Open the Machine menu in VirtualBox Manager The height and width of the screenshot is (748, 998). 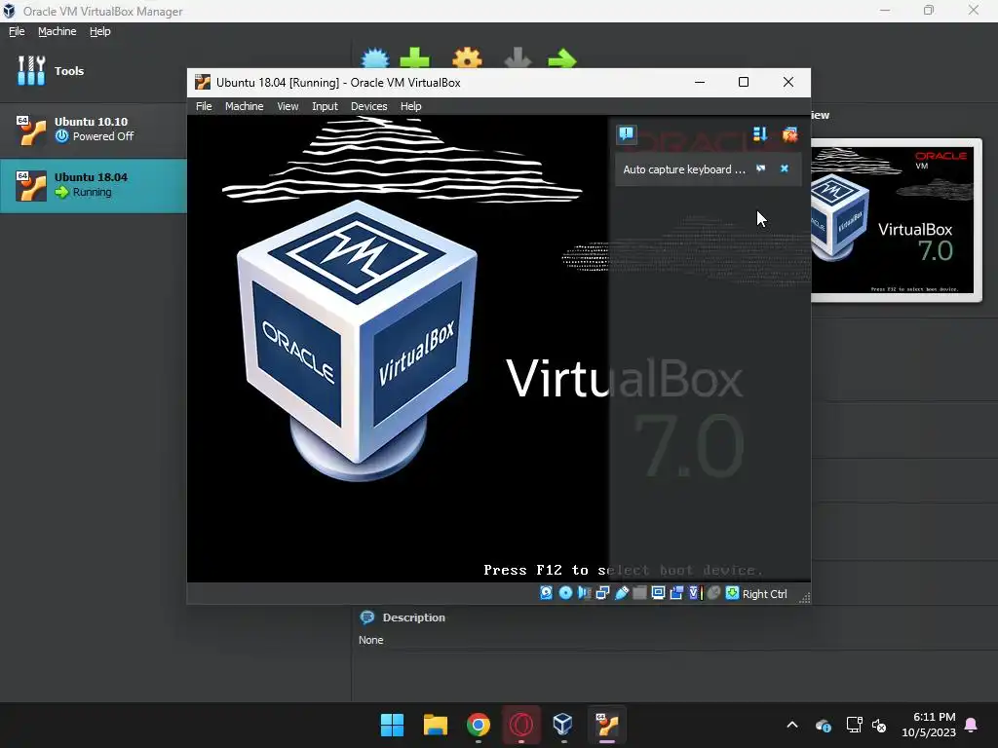58,31
